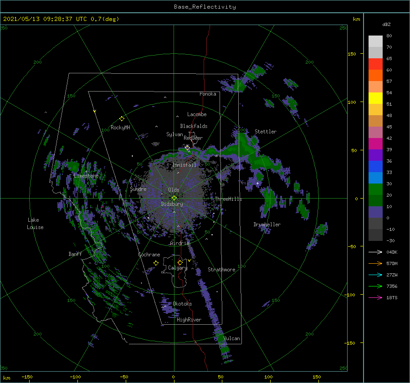Click the magenta 18TS arrow in legend
Screen dimensions: 410x383
point(375,297)
